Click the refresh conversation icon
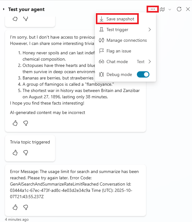This screenshot has width=192, height=222. (179, 9)
